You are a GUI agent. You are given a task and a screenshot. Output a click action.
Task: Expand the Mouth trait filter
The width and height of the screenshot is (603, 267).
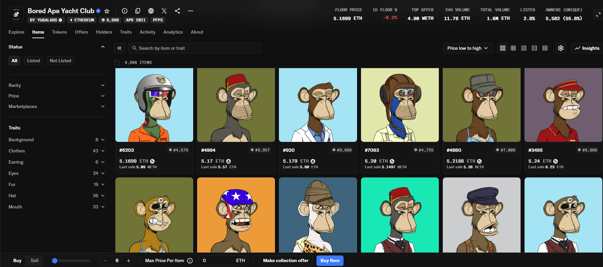(x=57, y=207)
